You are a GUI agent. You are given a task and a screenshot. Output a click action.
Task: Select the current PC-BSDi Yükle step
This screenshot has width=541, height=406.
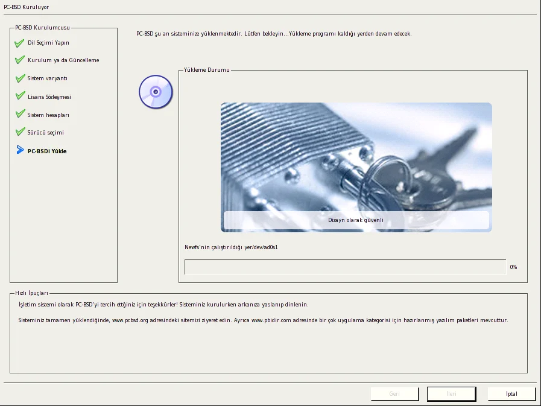tap(47, 151)
